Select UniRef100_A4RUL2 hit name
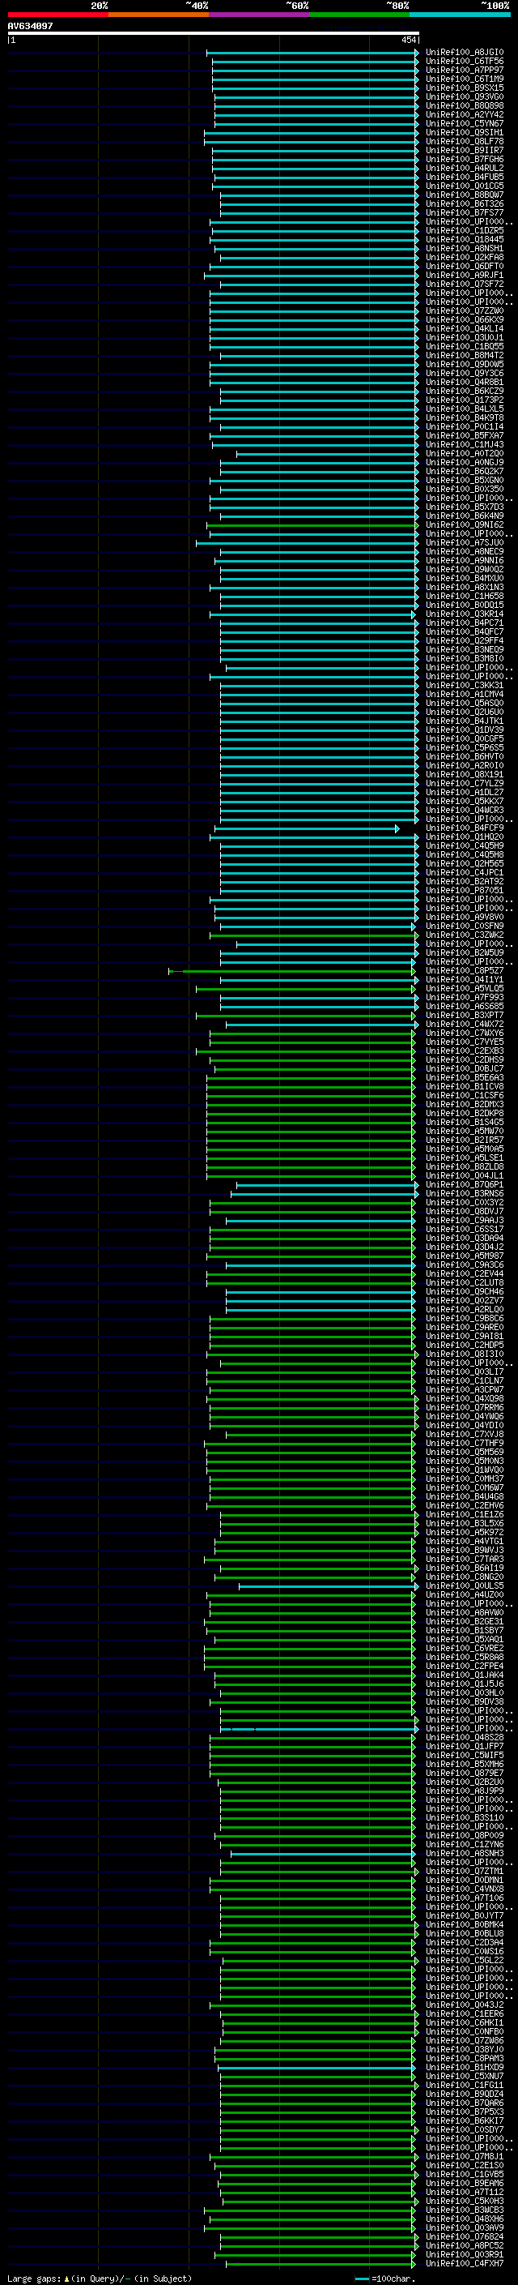The width and height of the screenshot is (518, 2285). pyautogui.click(x=465, y=168)
